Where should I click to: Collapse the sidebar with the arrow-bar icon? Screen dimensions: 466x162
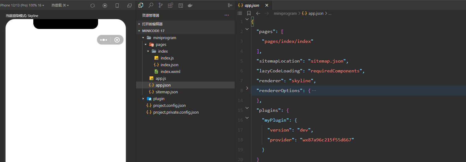[x=230, y=5]
